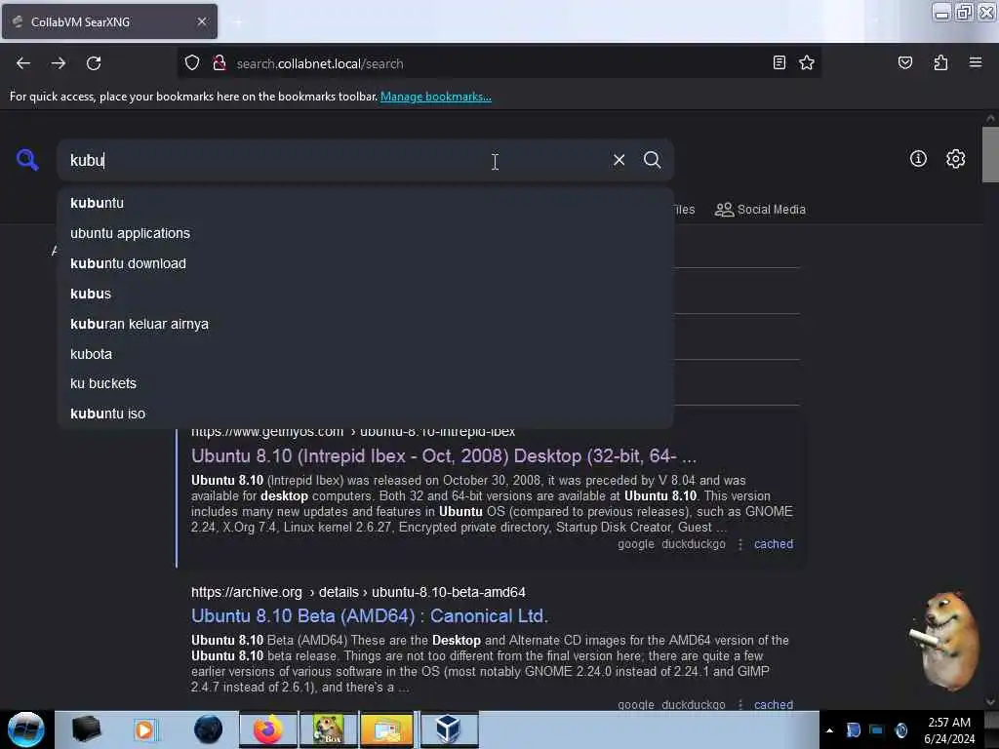The width and height of the screenshot is (999, 749).
Task: Go back with the browser back arrow
Action: point(23,63)
